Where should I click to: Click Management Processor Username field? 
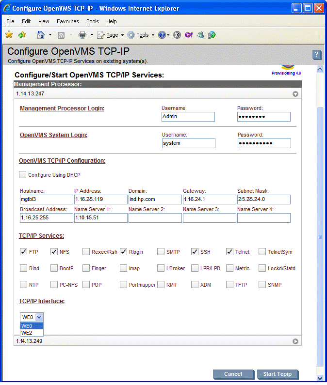(188, 117)
